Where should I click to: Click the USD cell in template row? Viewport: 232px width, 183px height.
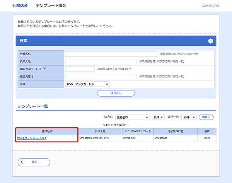tap(207, 138)
